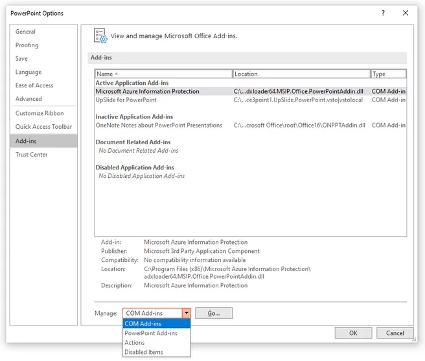Select COM Add-ins highlighted list option
This screenshot has height=361, width=425.
pos(157,323)
